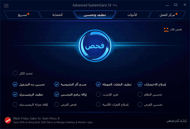Enable the تحديد الكل select-all checkbox
The width and height of the screenshot is (190, 129).
[x=15, y=73]
